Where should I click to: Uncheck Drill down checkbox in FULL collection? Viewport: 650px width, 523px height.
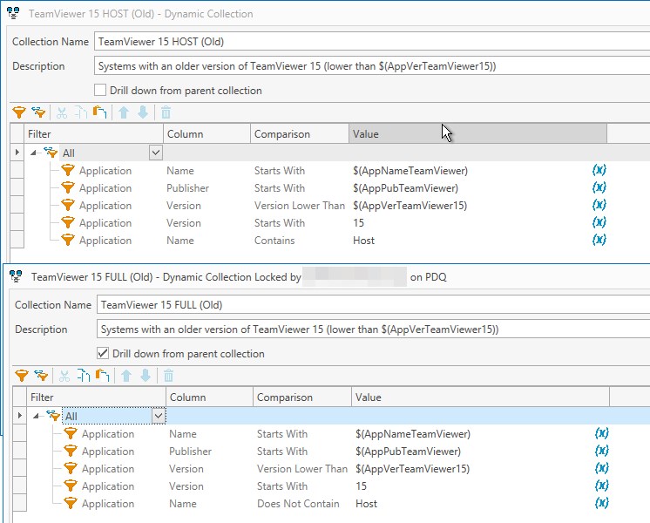pyautogui.click(x=103, y=353)
